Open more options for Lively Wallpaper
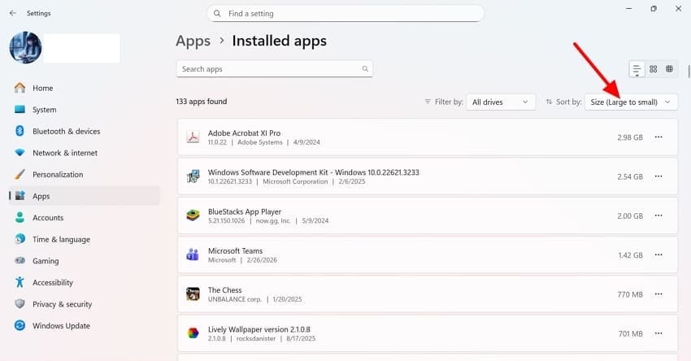Viewport: 691px width, 361px height. 658,333
